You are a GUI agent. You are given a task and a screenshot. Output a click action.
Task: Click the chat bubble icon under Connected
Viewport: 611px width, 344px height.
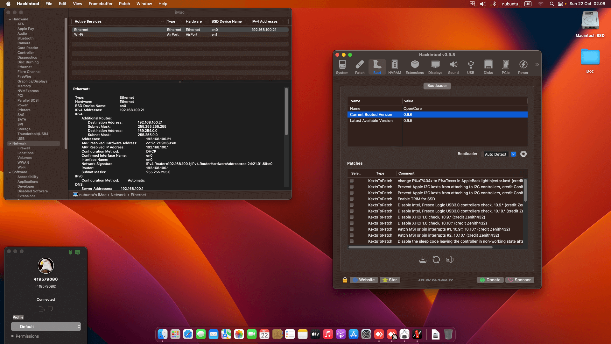tap(50, 309)
